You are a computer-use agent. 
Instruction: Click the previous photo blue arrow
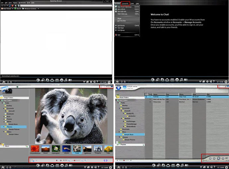105,160
